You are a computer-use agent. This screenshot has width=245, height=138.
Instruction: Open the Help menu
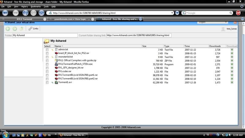pos(53,6)
